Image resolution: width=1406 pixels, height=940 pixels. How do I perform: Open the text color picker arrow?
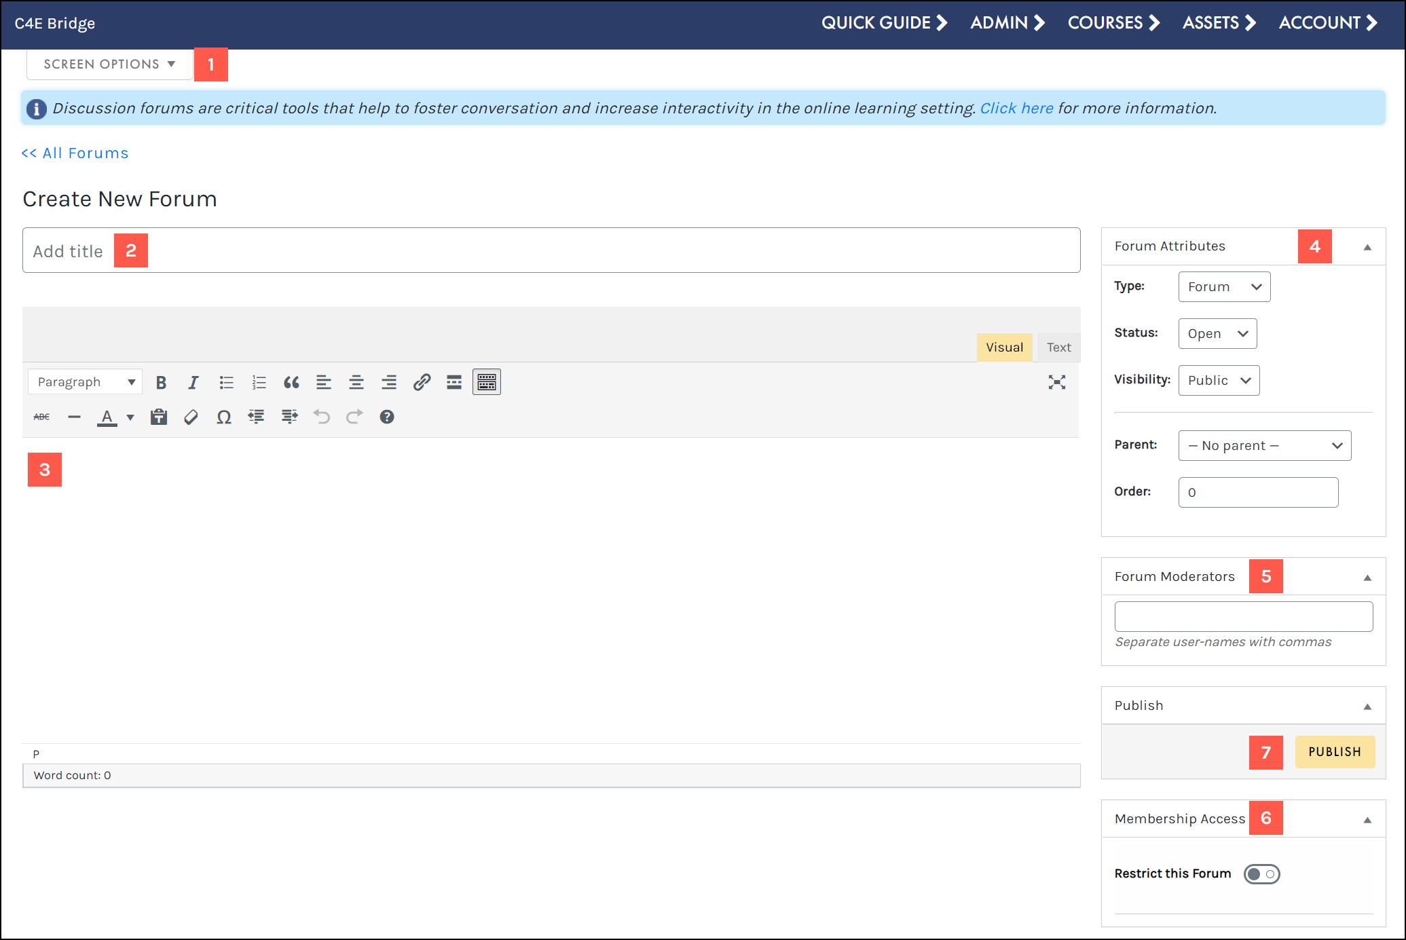pyautogui.click(x=130, y=417)
